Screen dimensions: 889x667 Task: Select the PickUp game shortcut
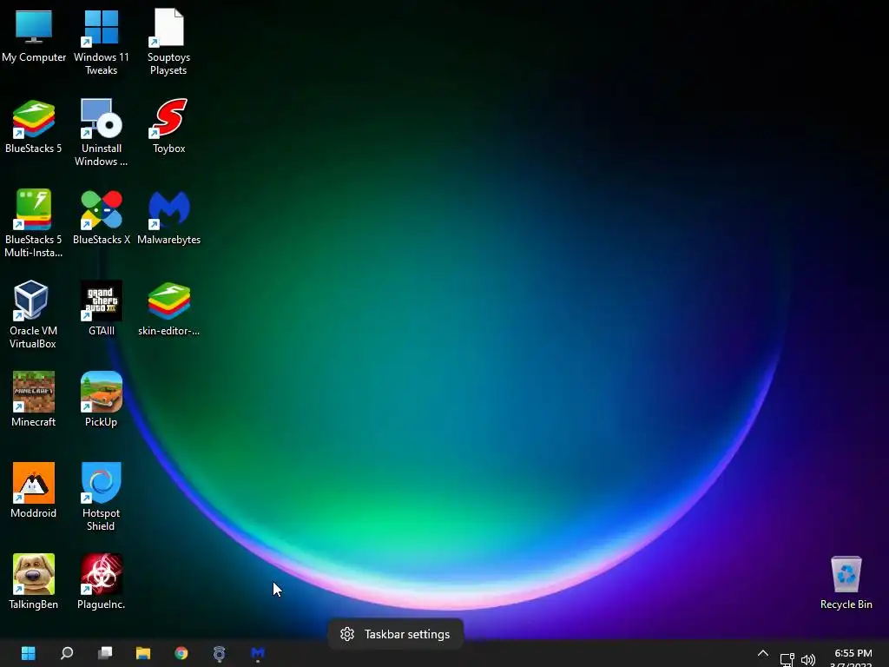[x=102, y=400]
